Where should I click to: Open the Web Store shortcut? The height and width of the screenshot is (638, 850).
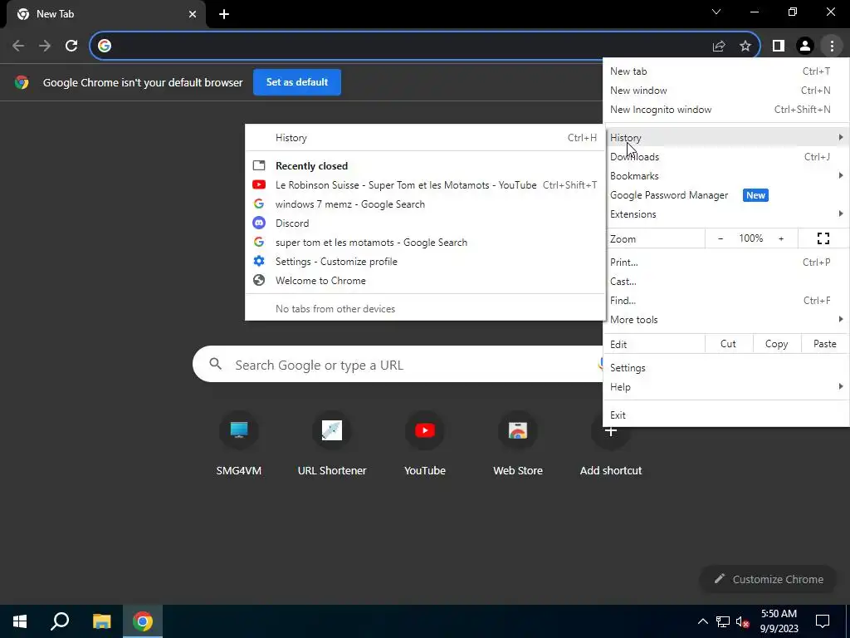click(518, 430)
